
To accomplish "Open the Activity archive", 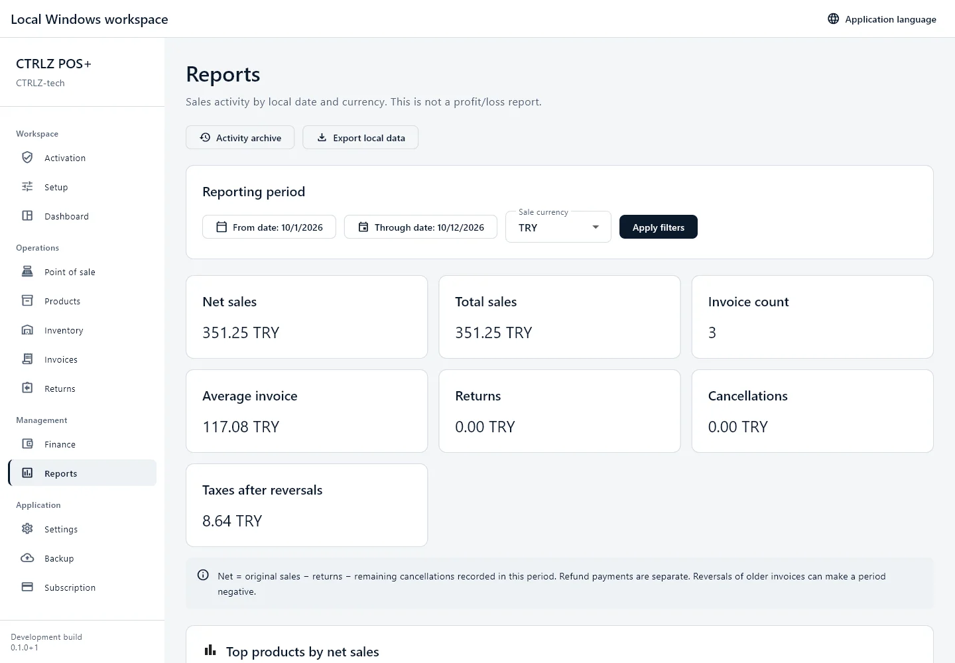I will pos(240,138).
